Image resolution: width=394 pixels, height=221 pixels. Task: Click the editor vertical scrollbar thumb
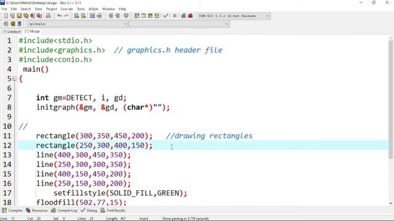pyautogui.click(x=390, y=99)
